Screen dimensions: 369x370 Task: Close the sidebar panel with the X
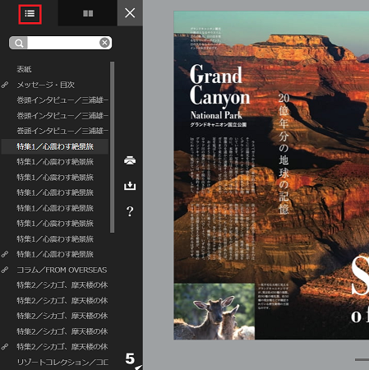pos(130,13)
